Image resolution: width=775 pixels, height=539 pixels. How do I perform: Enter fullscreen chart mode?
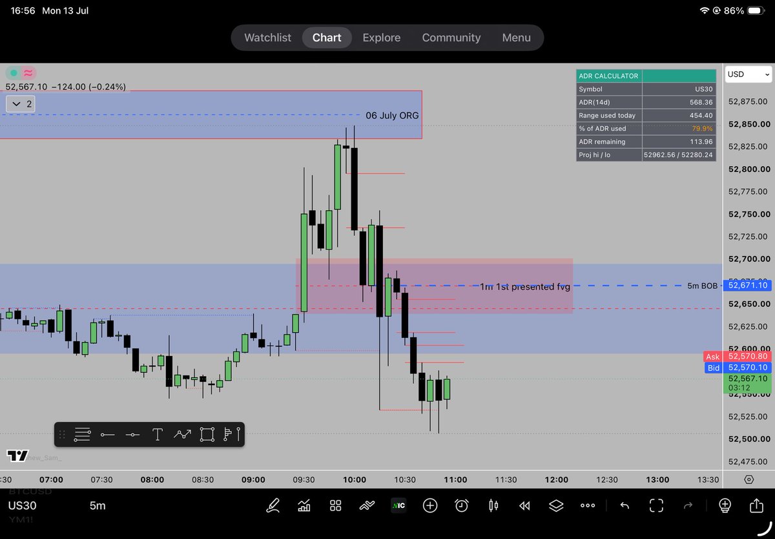[656, 505]
